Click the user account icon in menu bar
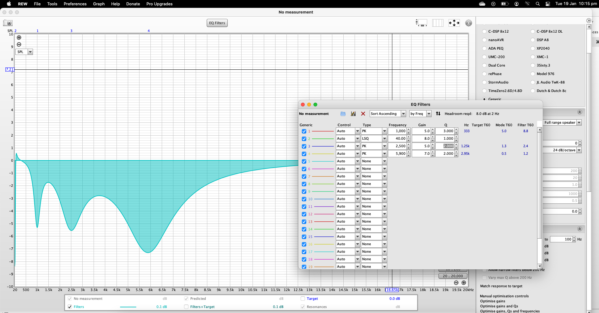This screenshot has width=599, height=313. (516, 4)
